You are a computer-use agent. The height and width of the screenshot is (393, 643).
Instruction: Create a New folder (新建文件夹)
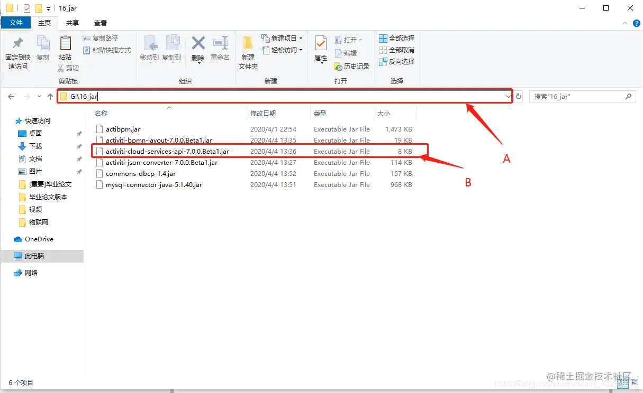tap(248, 53)
